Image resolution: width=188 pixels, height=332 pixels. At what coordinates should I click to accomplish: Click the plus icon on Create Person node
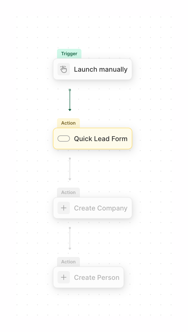(x=63, y=277)
